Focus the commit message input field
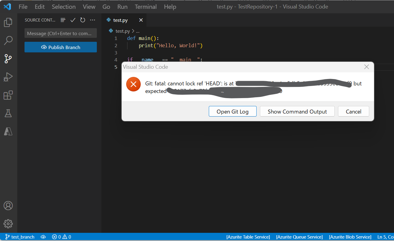 click(61, 33)
